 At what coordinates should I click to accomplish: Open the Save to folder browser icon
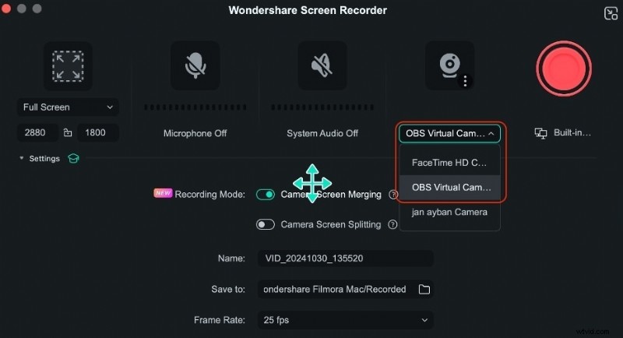click(x=424, y=289)
